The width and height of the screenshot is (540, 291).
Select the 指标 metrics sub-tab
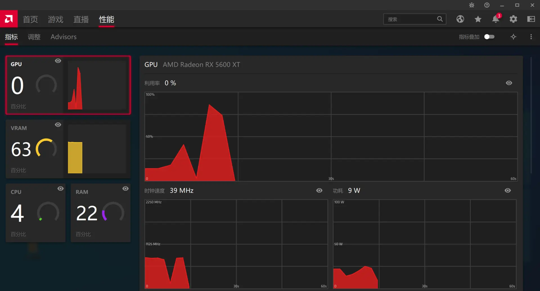point(11,37)
